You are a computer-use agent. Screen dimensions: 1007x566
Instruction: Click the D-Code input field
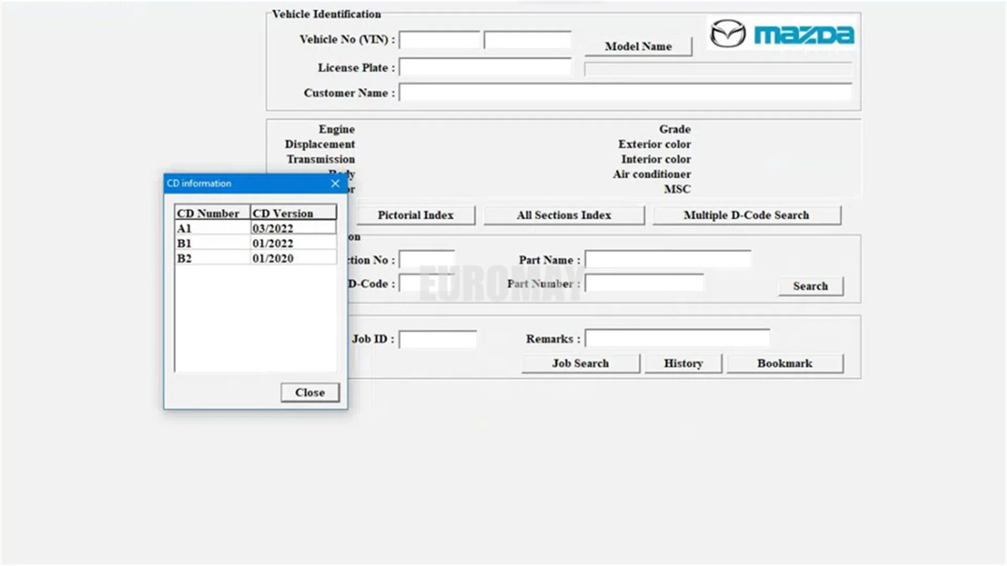pyautogui.click(x=426, y=283)
